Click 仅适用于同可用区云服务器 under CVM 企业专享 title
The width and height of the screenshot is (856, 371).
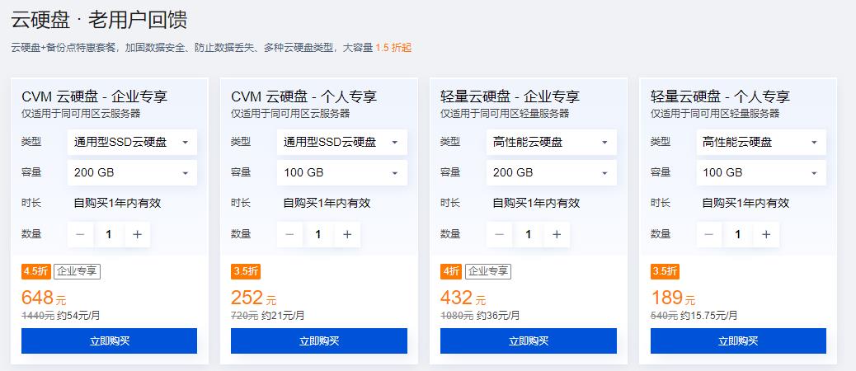point(81,114)
